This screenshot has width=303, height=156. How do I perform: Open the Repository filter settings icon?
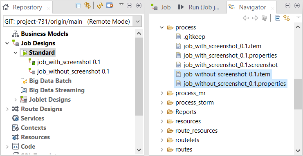tap(110, 6)
